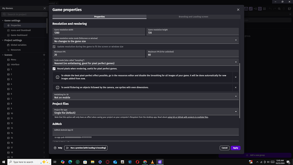Open the Scale mode sampling dropdown
This screenshot has width=293, height=165.
pyautogui.click(x=146, y=62)
